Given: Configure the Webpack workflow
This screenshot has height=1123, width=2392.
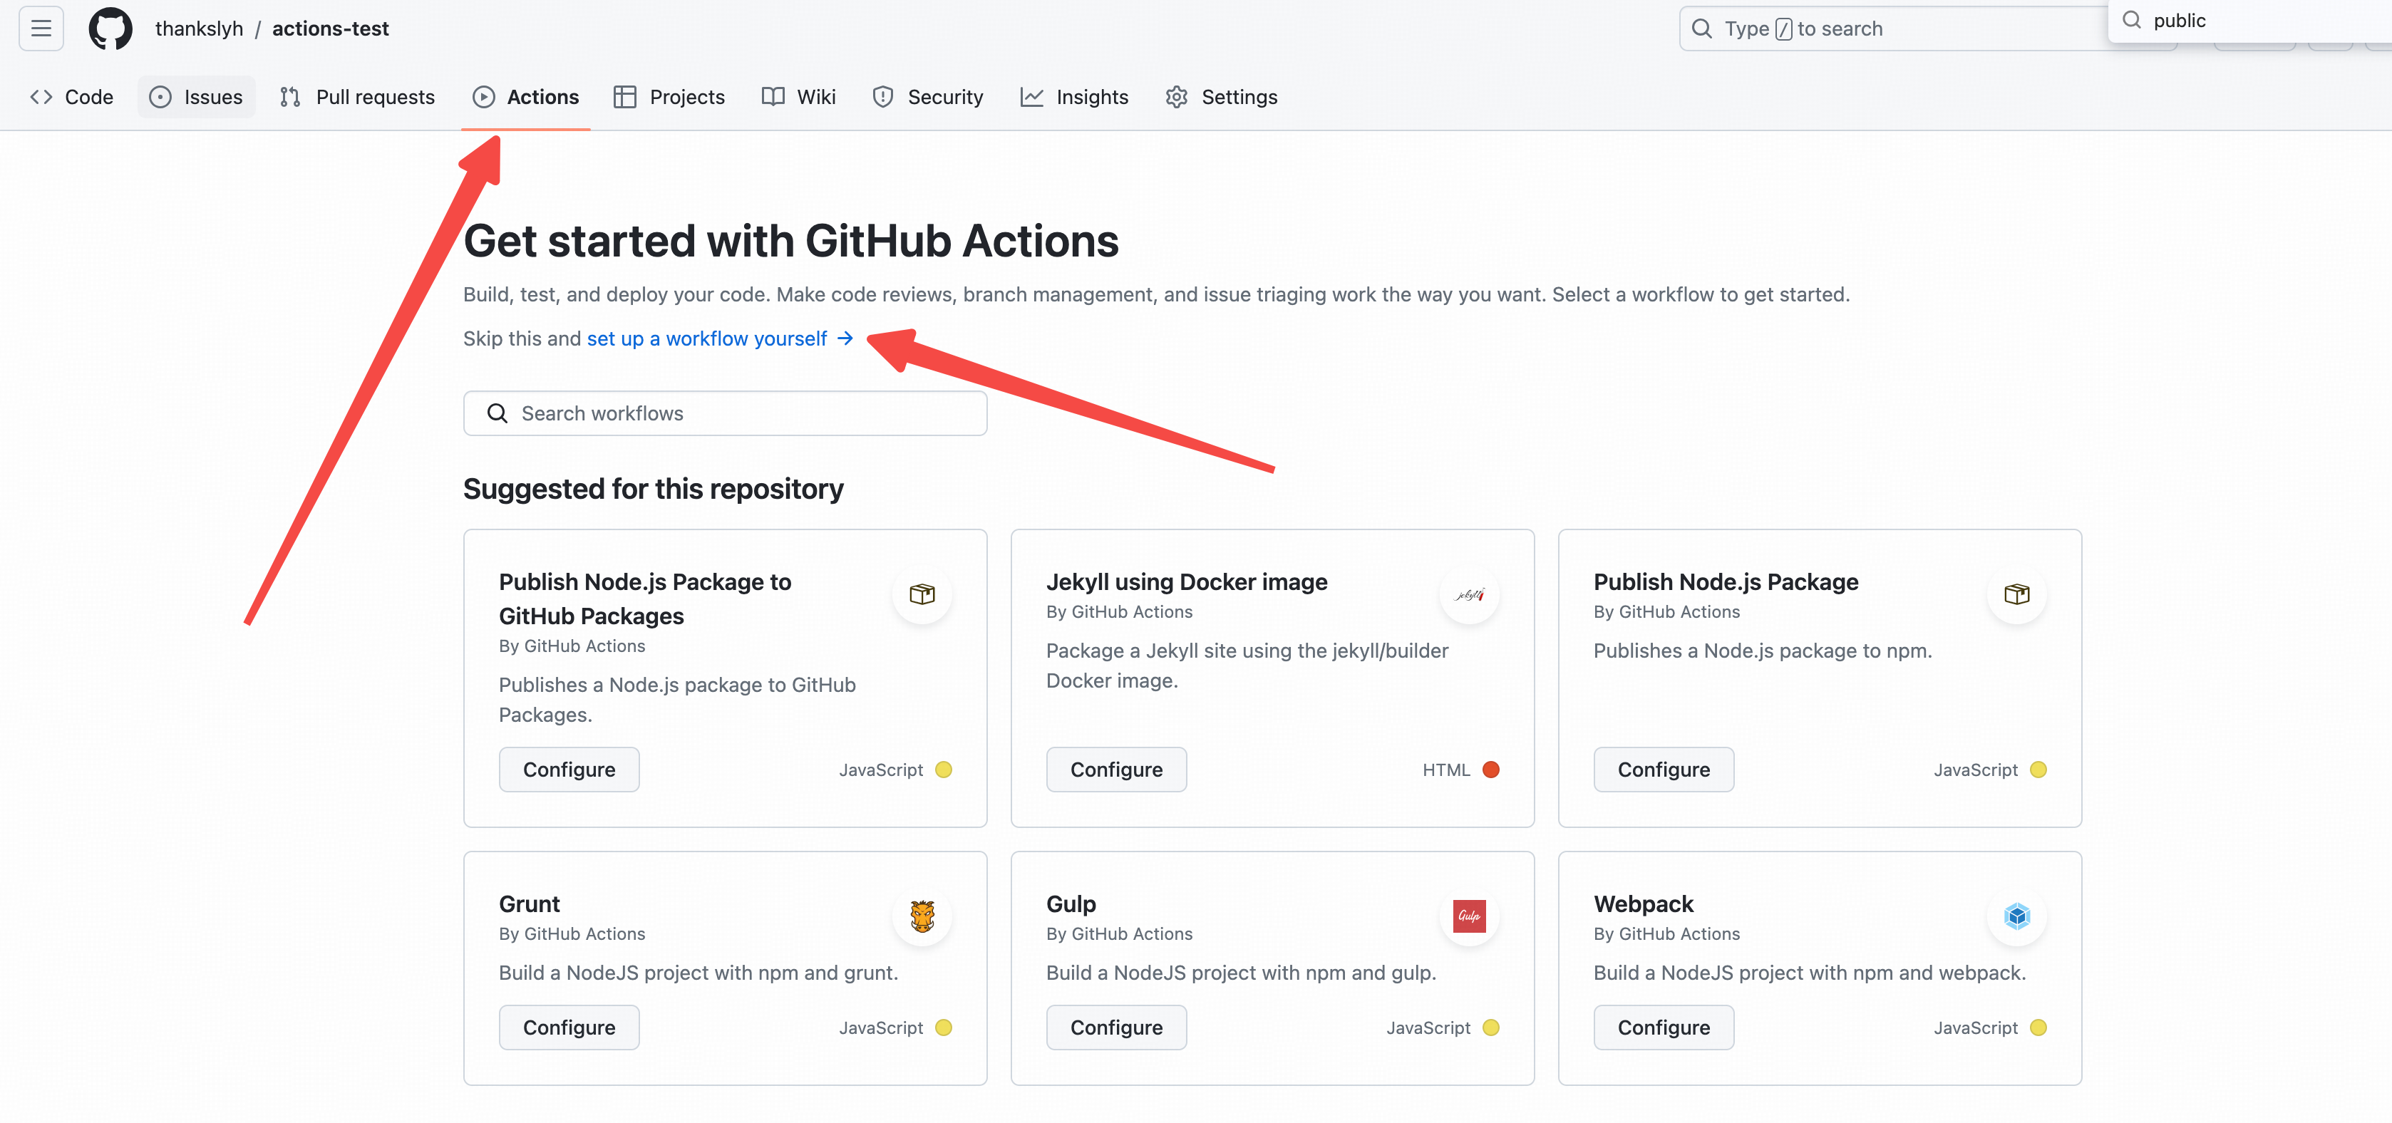Looking at the screenshot, I should (1663, 1028).
